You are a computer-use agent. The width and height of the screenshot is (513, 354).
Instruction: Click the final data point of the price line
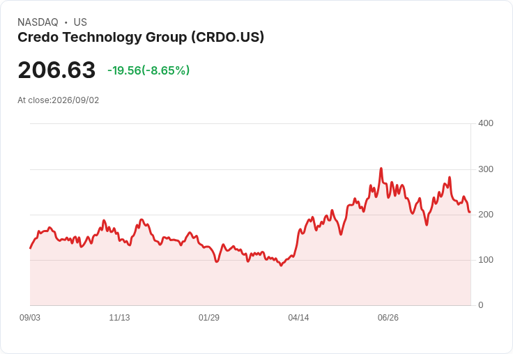(470, 212)
